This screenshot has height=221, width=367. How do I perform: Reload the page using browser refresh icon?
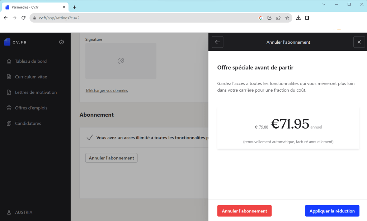(24, 18)
